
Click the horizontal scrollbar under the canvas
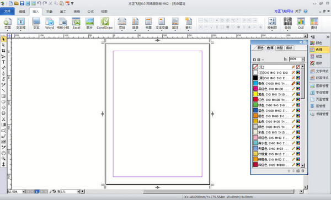click(x=218, y=191)
